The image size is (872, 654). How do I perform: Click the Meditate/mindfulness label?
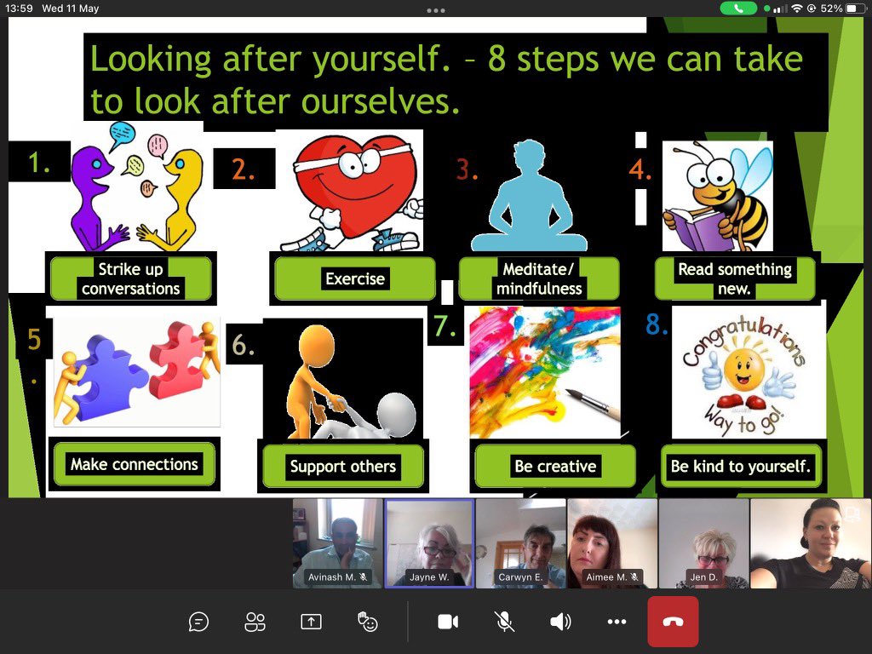pos(539,278)
